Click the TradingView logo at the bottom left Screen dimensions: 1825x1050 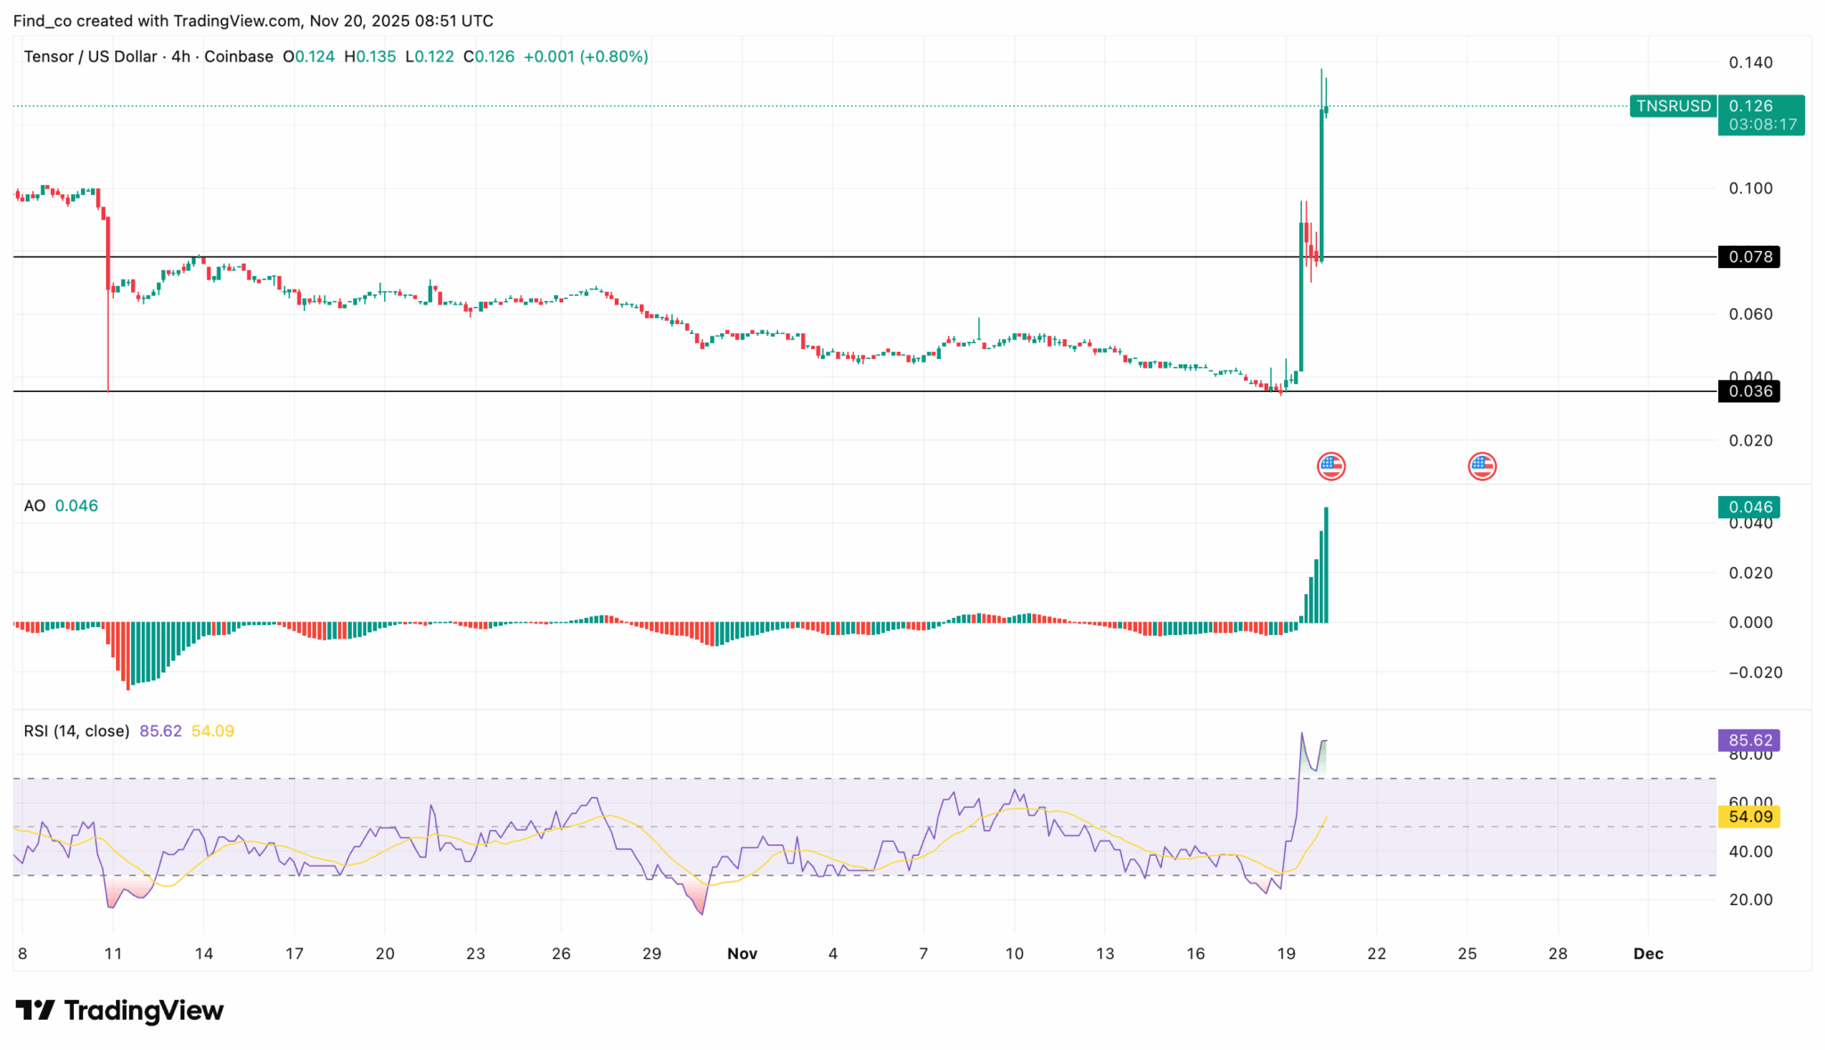pos(119,1010)
